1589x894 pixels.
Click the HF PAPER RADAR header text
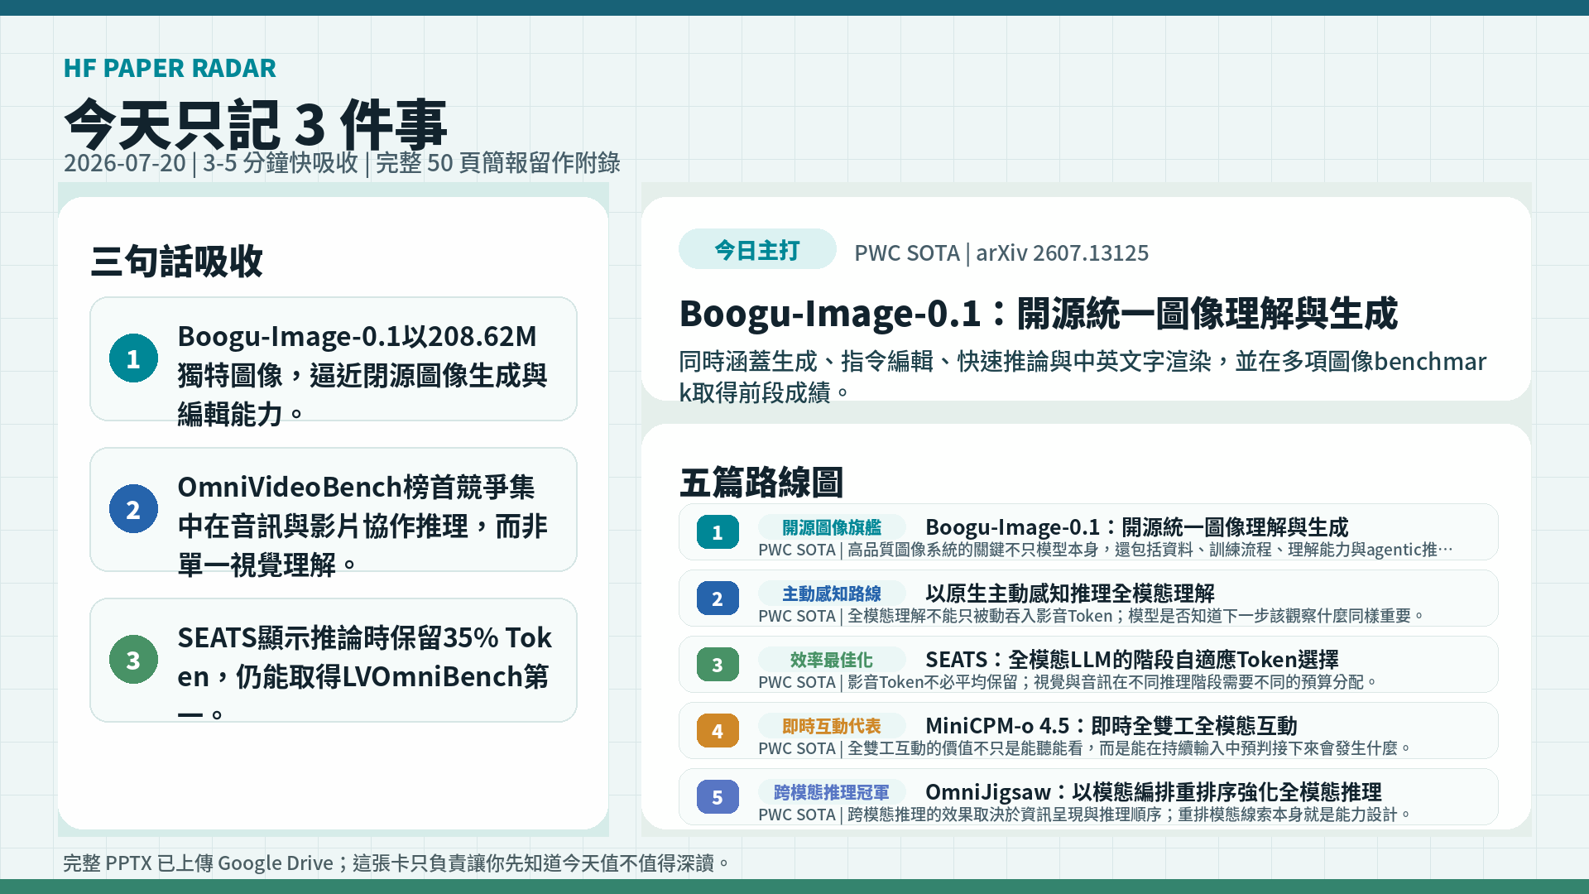170,68
